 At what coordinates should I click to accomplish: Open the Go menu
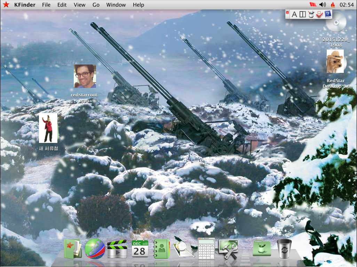pos(96,5)
